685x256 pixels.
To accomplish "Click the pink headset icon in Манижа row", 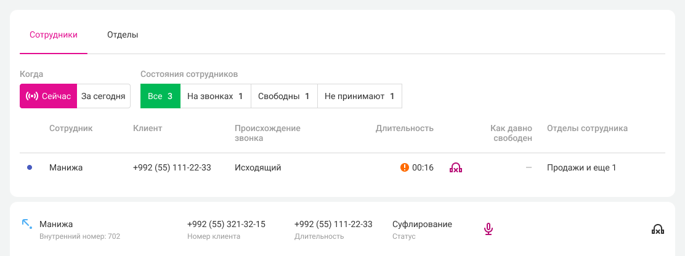I will point(456,167).
